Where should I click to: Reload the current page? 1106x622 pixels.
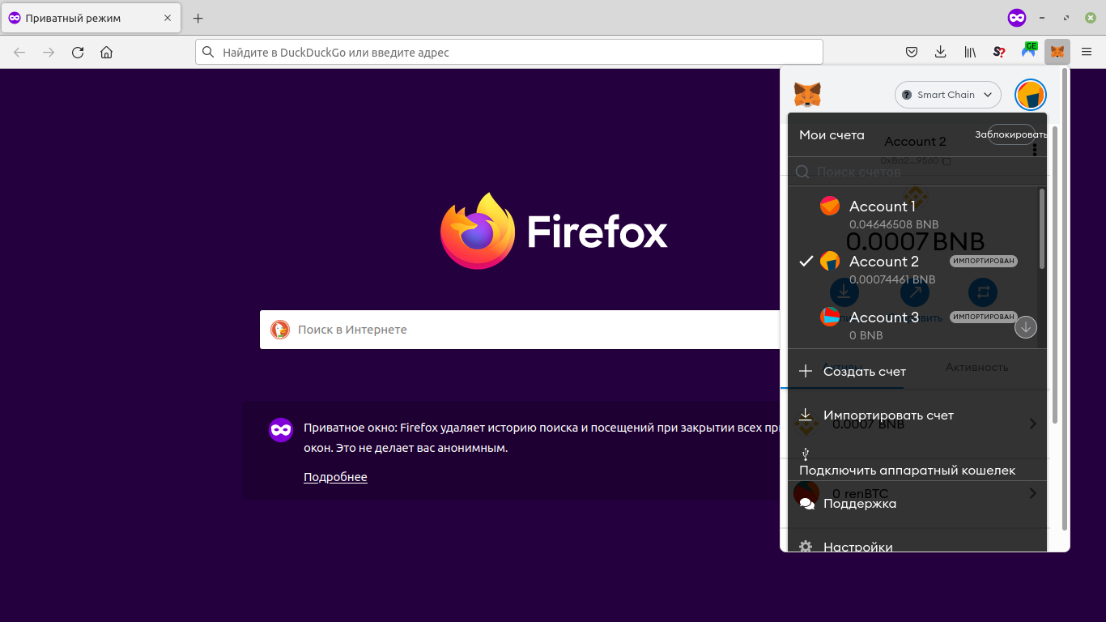pyautogui.click(x=78, y=52)
